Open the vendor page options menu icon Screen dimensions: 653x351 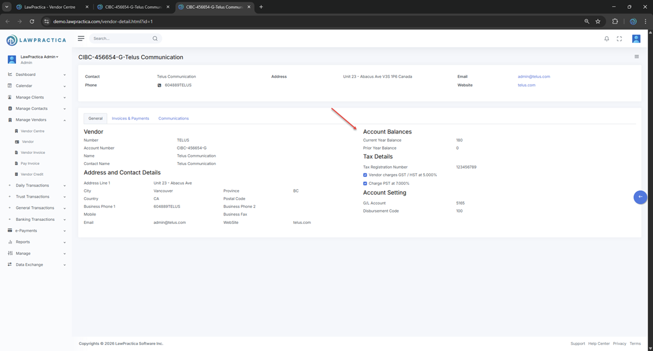636,57
